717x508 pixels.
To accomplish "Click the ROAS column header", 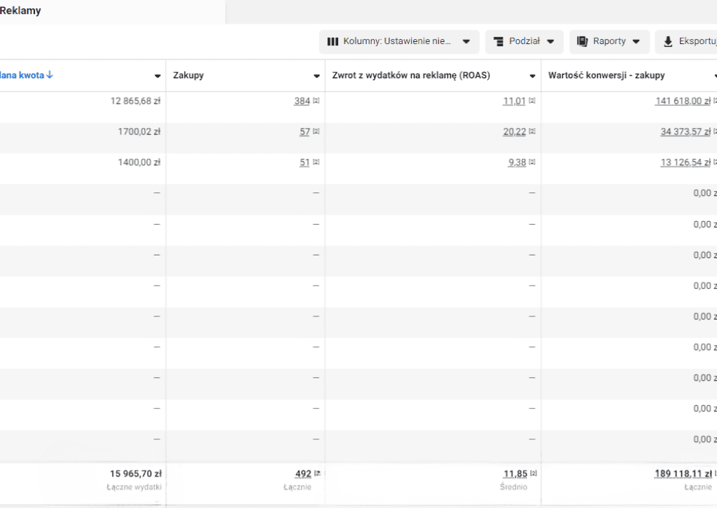I will coord(411,75).
